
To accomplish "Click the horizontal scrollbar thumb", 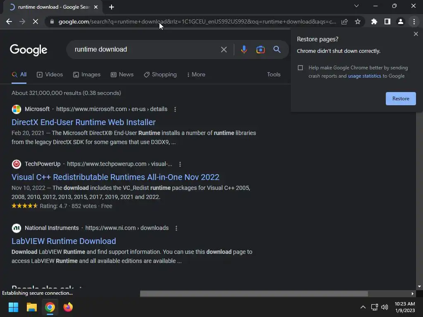I will tap(254, 293).
